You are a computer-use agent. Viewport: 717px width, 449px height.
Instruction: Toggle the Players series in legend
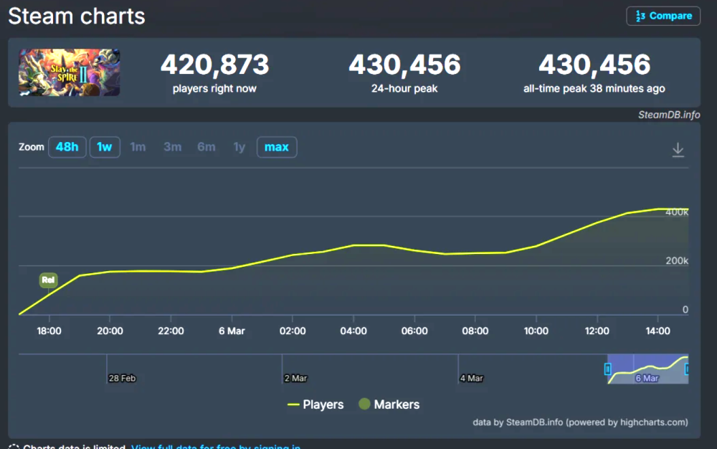(315, 405)
